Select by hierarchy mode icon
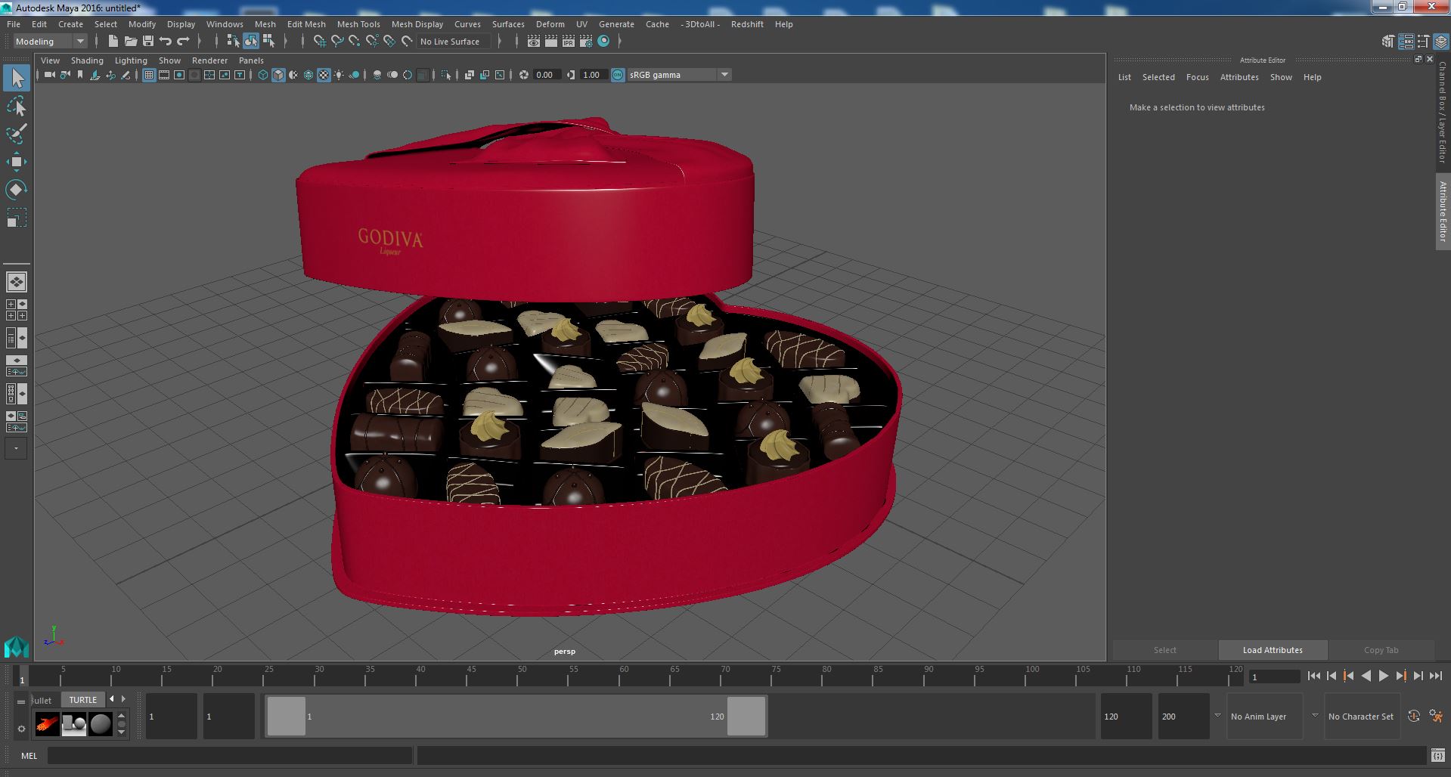The height and width of the screenshot is (777, 1451). (234, 42)
